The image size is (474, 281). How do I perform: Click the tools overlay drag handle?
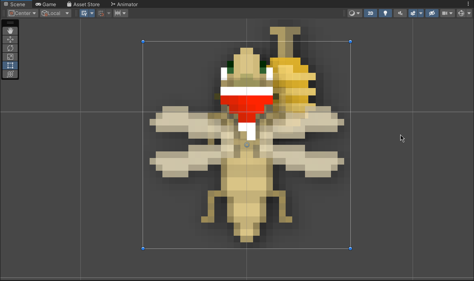pyautogui.click(x=10, y=23)
